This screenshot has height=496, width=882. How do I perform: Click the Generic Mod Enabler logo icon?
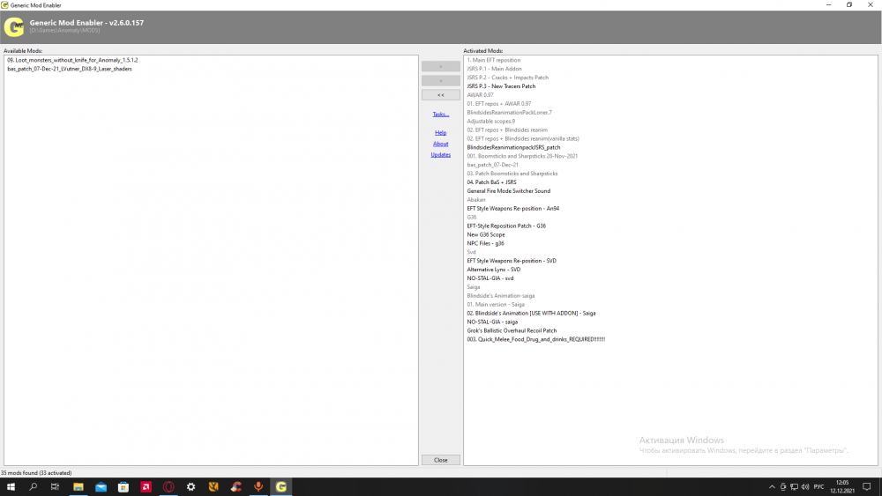(x=14, y=27)
